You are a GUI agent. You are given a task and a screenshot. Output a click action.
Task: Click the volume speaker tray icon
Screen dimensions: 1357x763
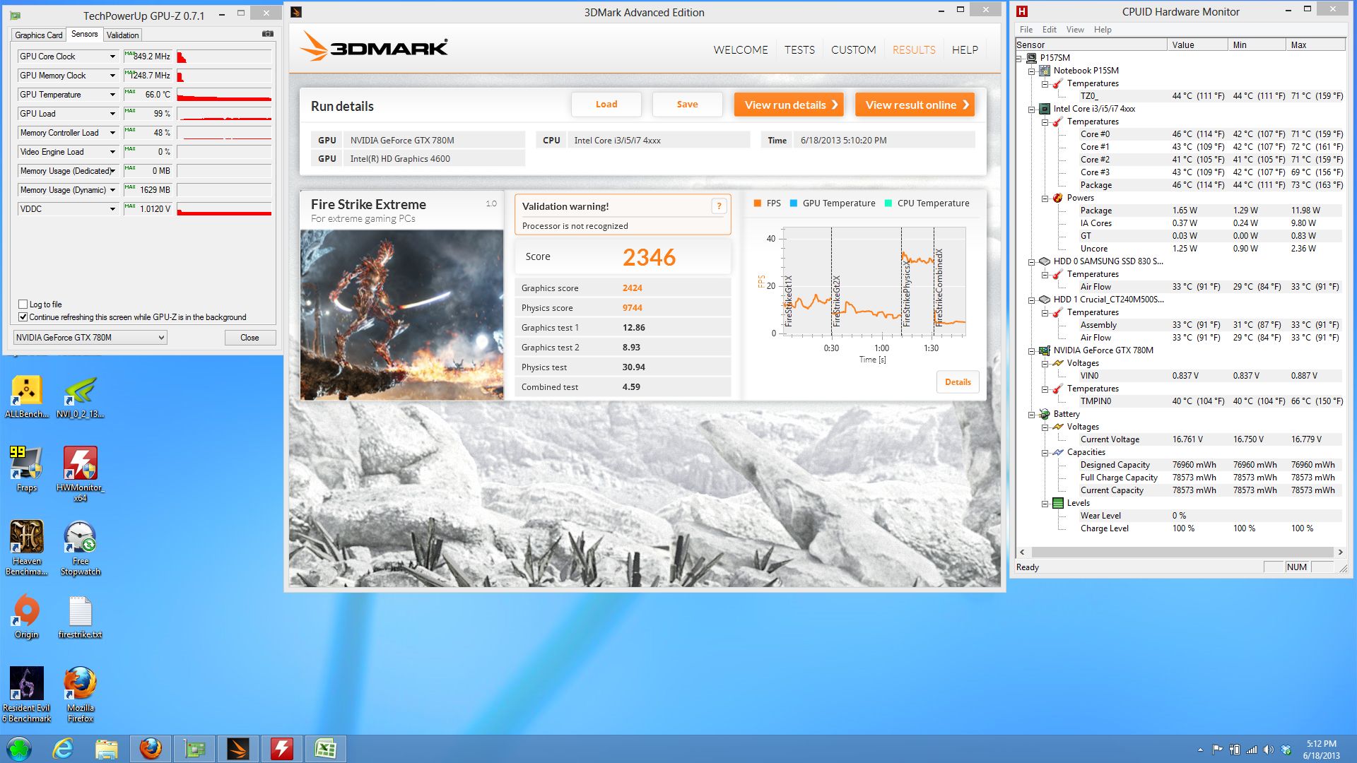click(1269, 750)
